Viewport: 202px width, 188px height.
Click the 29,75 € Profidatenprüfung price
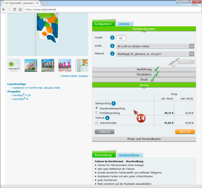[169, 113]
